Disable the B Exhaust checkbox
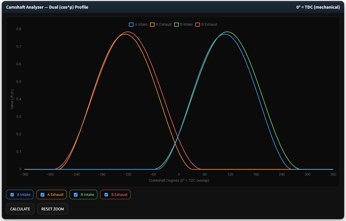This screenshot has height=221, width=346. (106, 195)
